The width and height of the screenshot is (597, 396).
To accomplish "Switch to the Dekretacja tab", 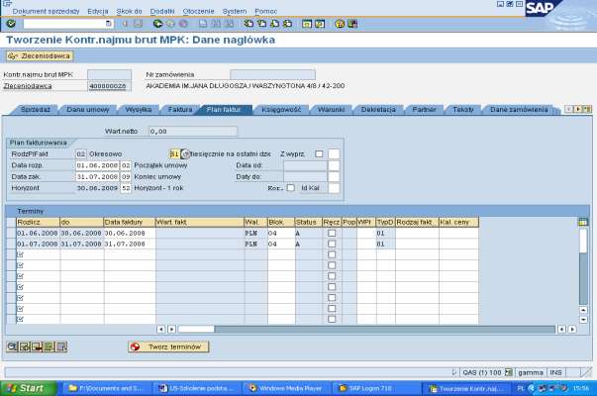I will tap(378, 110).
